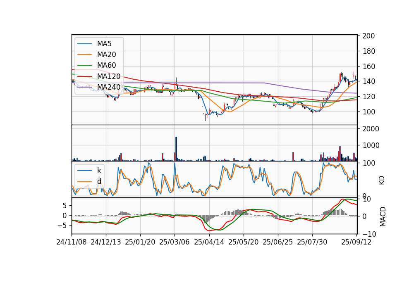The height and width of the screenshot is (285, 397).
Task: Click the 180 price axis label
Action: [x=368, y=51]
